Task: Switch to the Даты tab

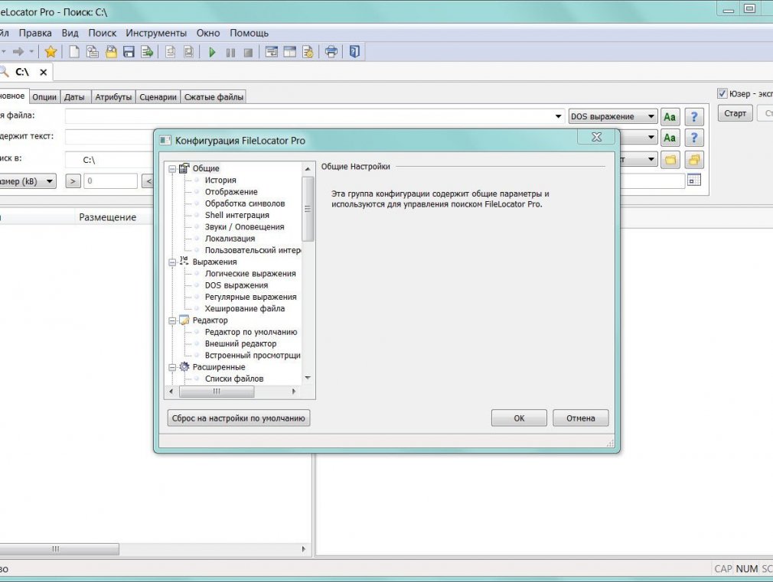Action: click(74, 97)
